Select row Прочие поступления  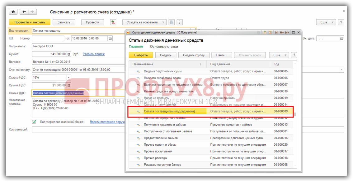[x=211, y=152]
